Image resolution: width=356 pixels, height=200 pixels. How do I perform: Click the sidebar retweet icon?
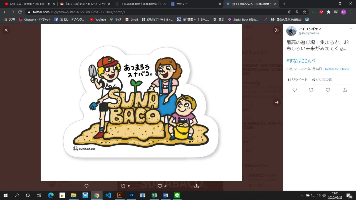311,90
